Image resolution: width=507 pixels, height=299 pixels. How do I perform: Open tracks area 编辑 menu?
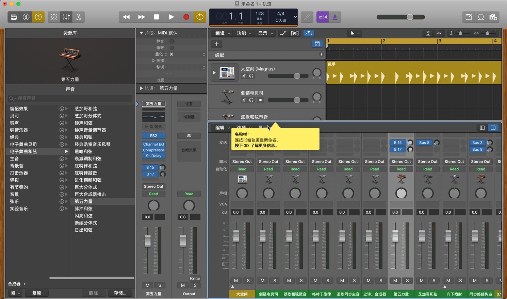(223, 33)
